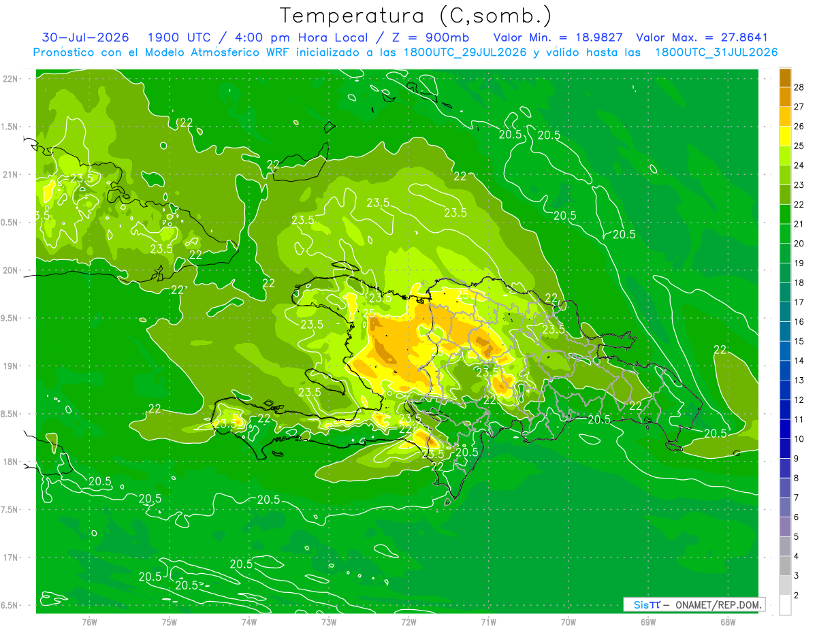Screen dimensions: 817x631
Task: Click the dark blue swatch between 10 and 11
Action: click(x=785, y=429)
